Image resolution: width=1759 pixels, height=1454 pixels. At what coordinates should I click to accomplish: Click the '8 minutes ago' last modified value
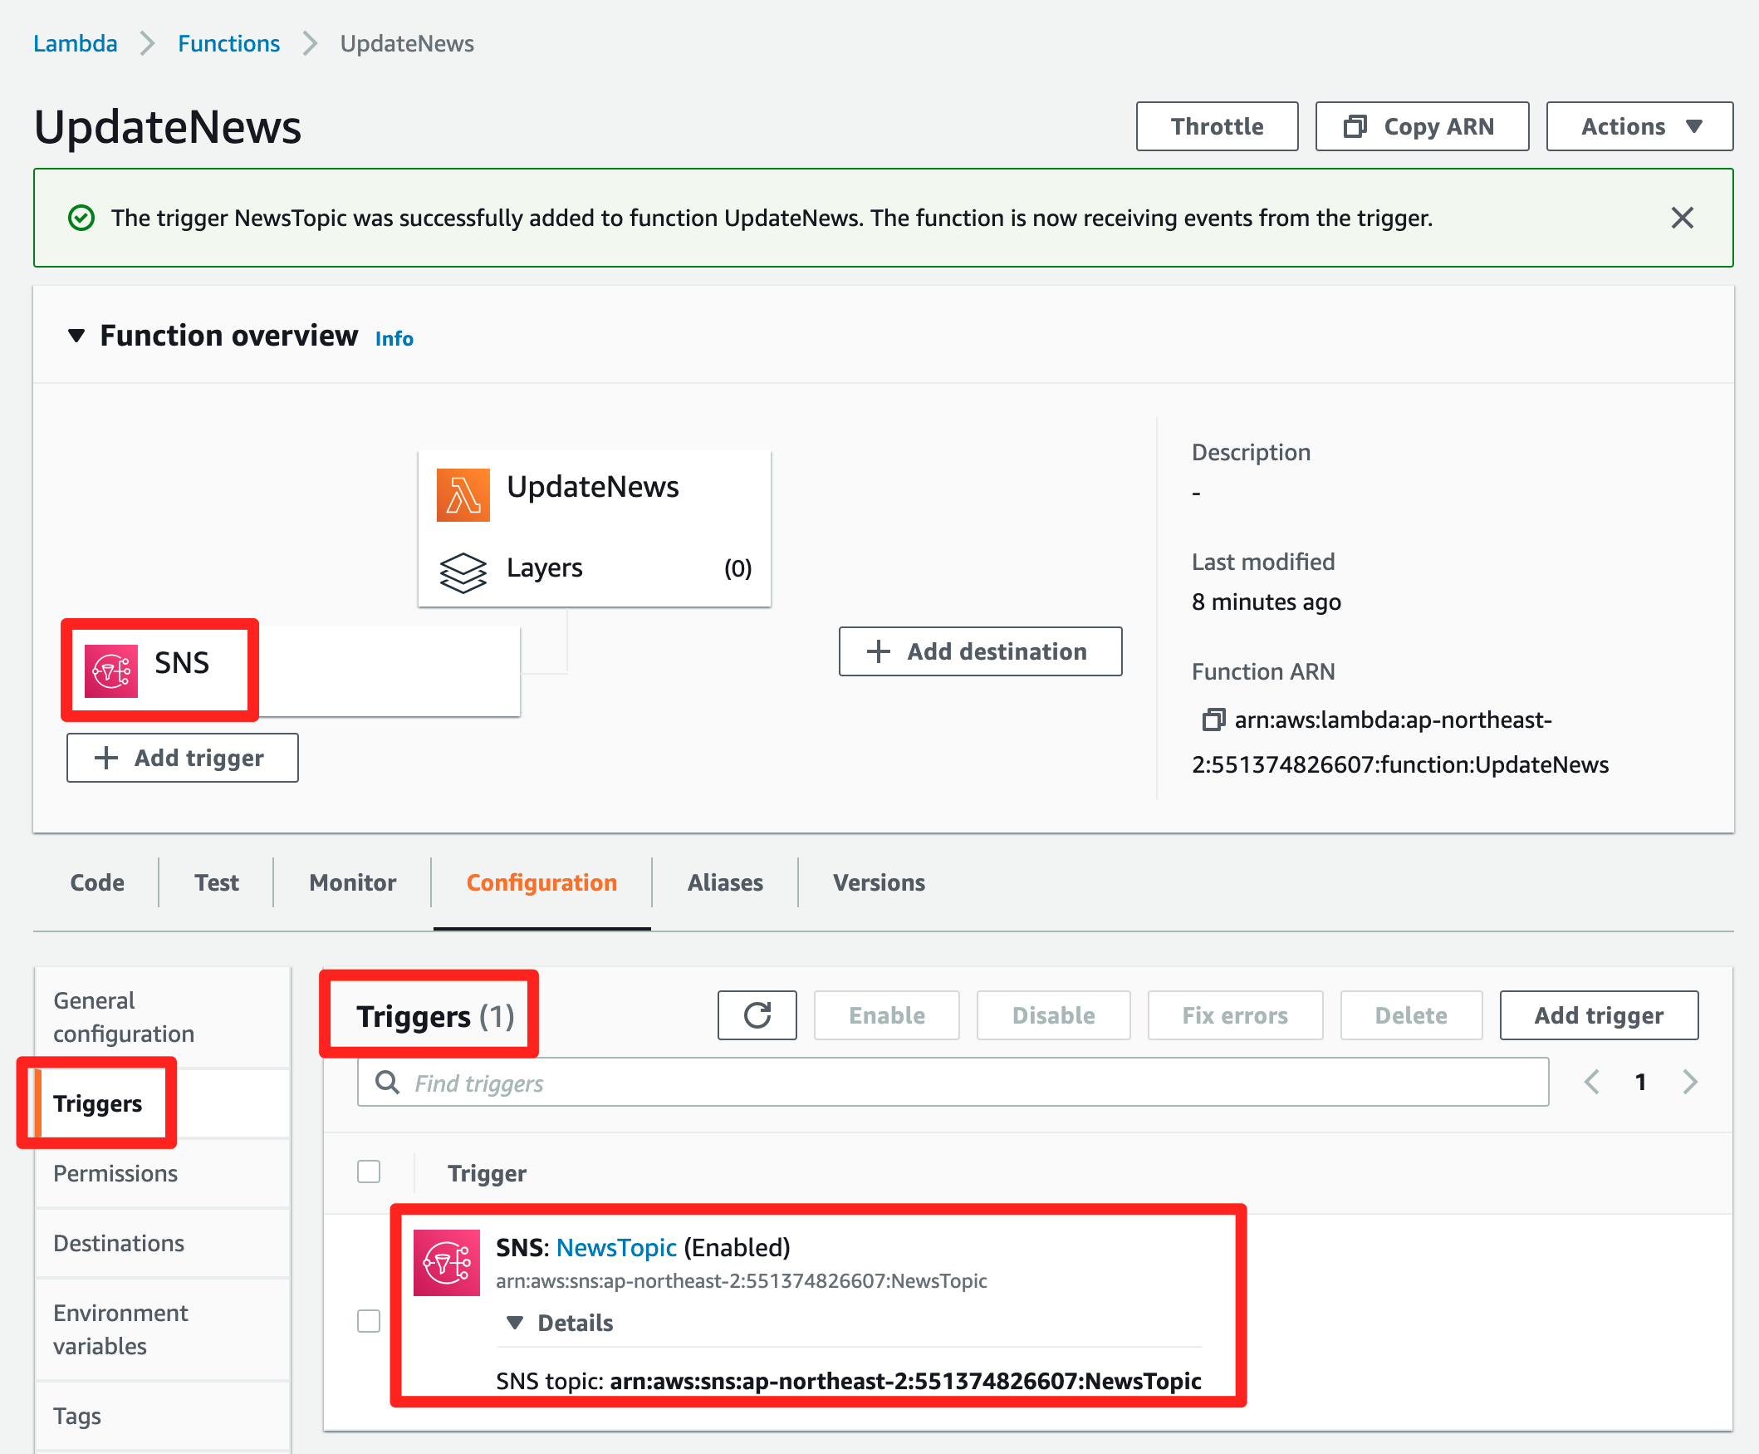(x=1266, y=602)
